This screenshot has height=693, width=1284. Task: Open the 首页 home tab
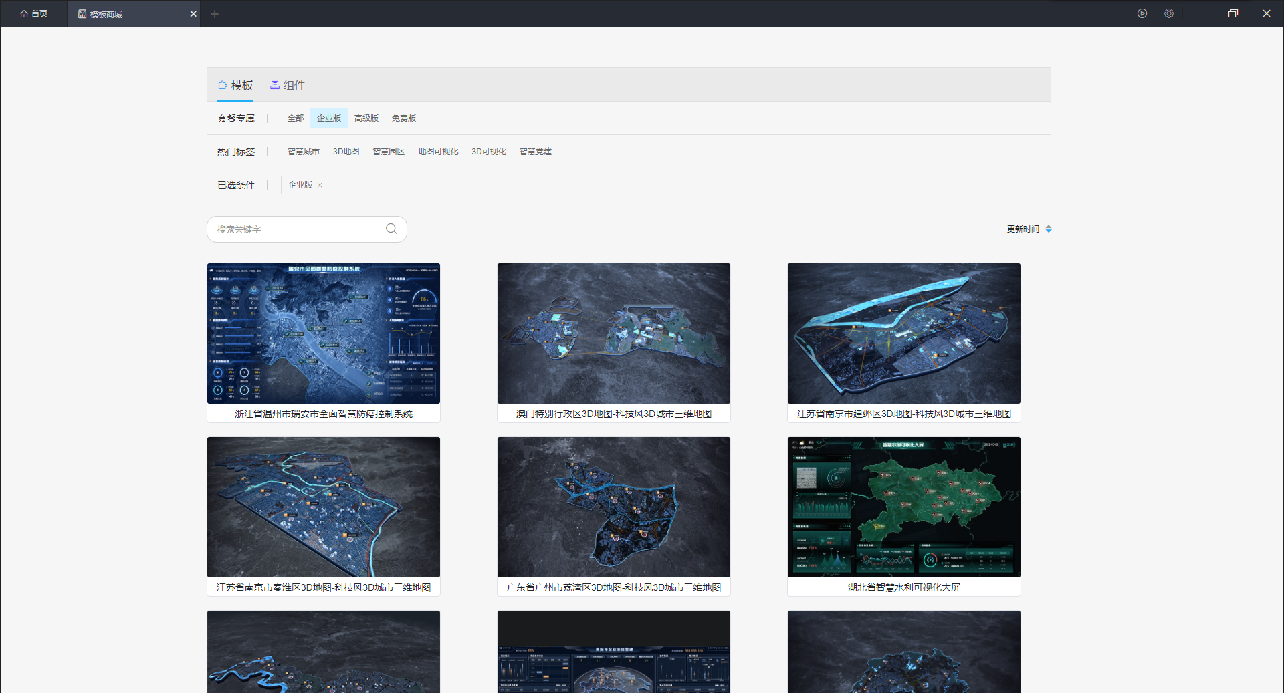coord(33,13)
